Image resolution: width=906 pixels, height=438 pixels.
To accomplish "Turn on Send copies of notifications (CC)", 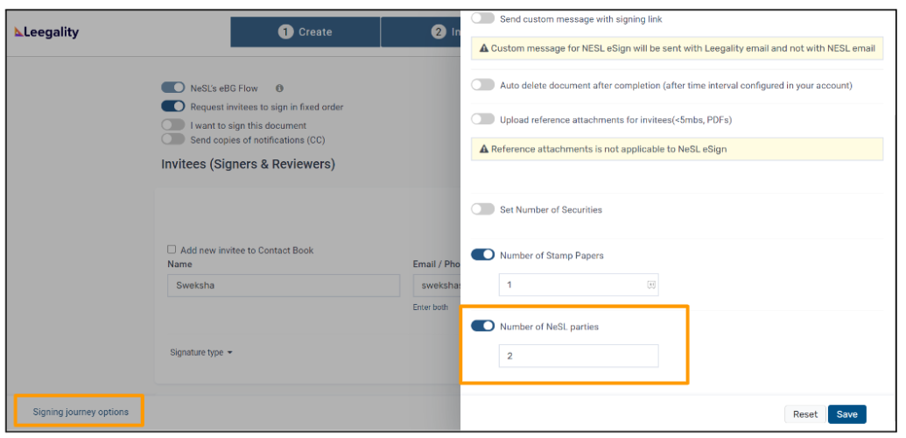I will (x=172, y=139).
